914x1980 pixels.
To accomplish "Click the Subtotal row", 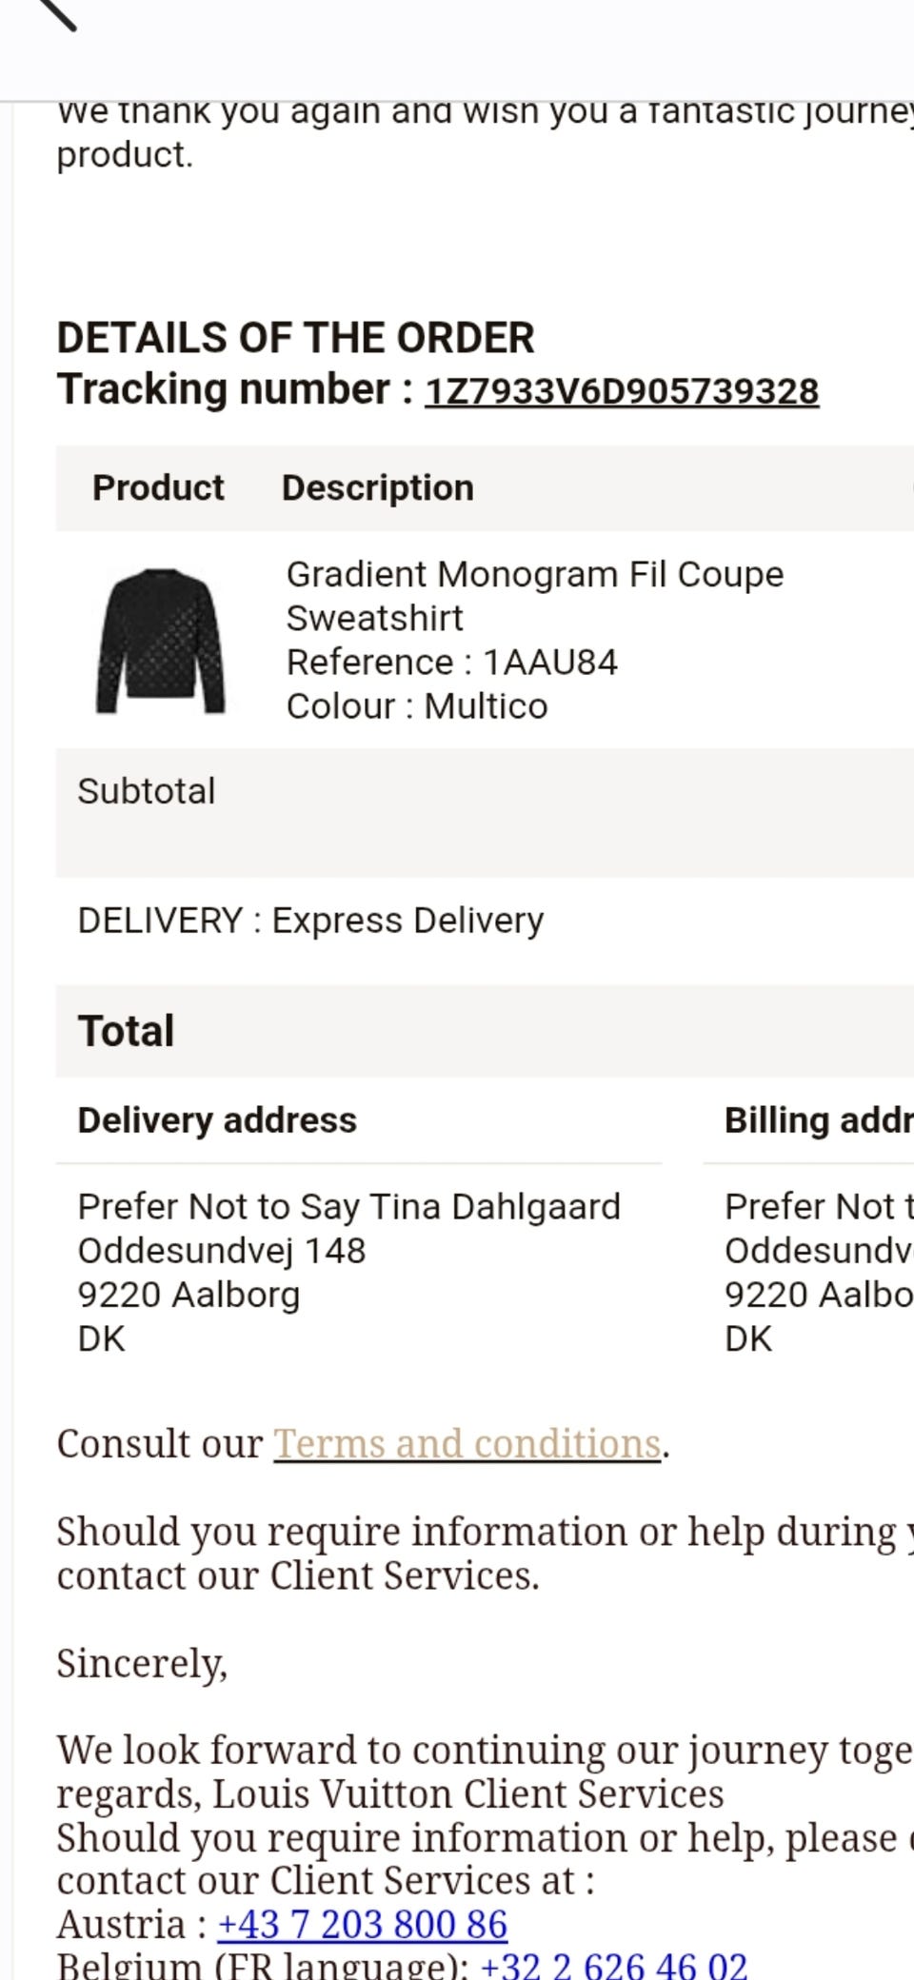I will [147, 792].
